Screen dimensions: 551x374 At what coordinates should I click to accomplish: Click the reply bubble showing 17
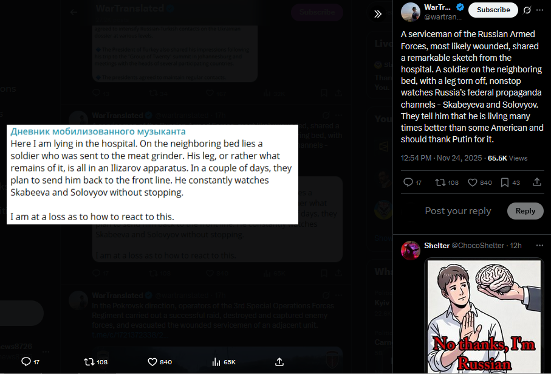point(412,182)
